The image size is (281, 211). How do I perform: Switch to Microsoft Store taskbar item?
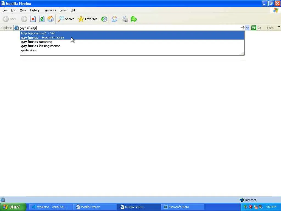[x=183, y=207]
